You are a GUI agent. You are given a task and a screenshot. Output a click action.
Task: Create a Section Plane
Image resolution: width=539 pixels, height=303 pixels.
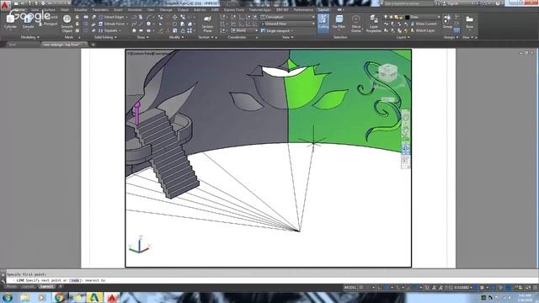coord(207,24)
